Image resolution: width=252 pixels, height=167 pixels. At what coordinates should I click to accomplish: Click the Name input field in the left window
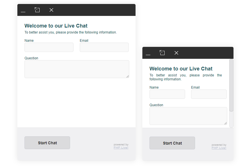pos(49,47)
